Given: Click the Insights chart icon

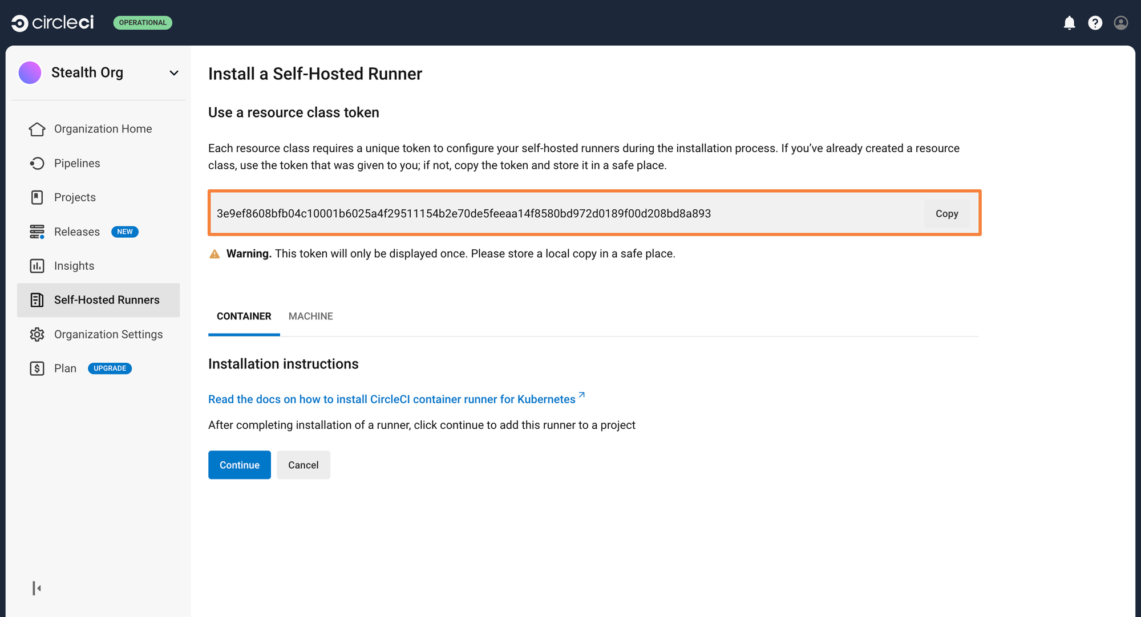Looking at the screenshot, I should 37,266.
